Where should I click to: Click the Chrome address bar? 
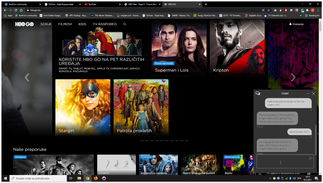click(x=145, y=10)
